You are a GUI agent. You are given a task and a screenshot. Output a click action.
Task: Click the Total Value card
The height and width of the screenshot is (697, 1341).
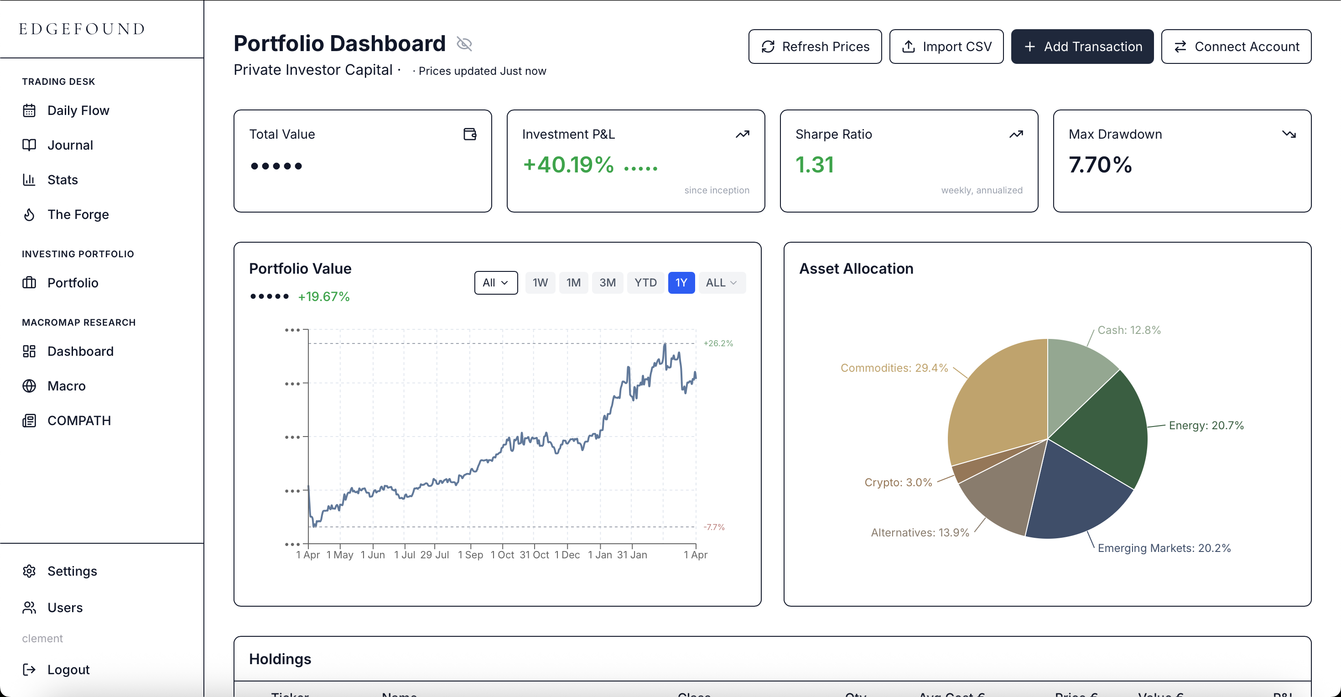click(362, 161)
